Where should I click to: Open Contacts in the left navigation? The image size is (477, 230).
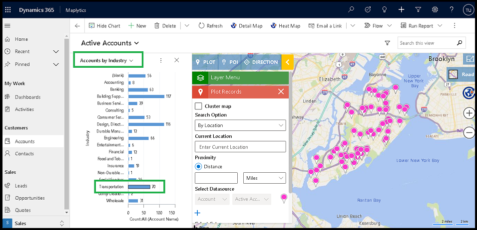24,154
